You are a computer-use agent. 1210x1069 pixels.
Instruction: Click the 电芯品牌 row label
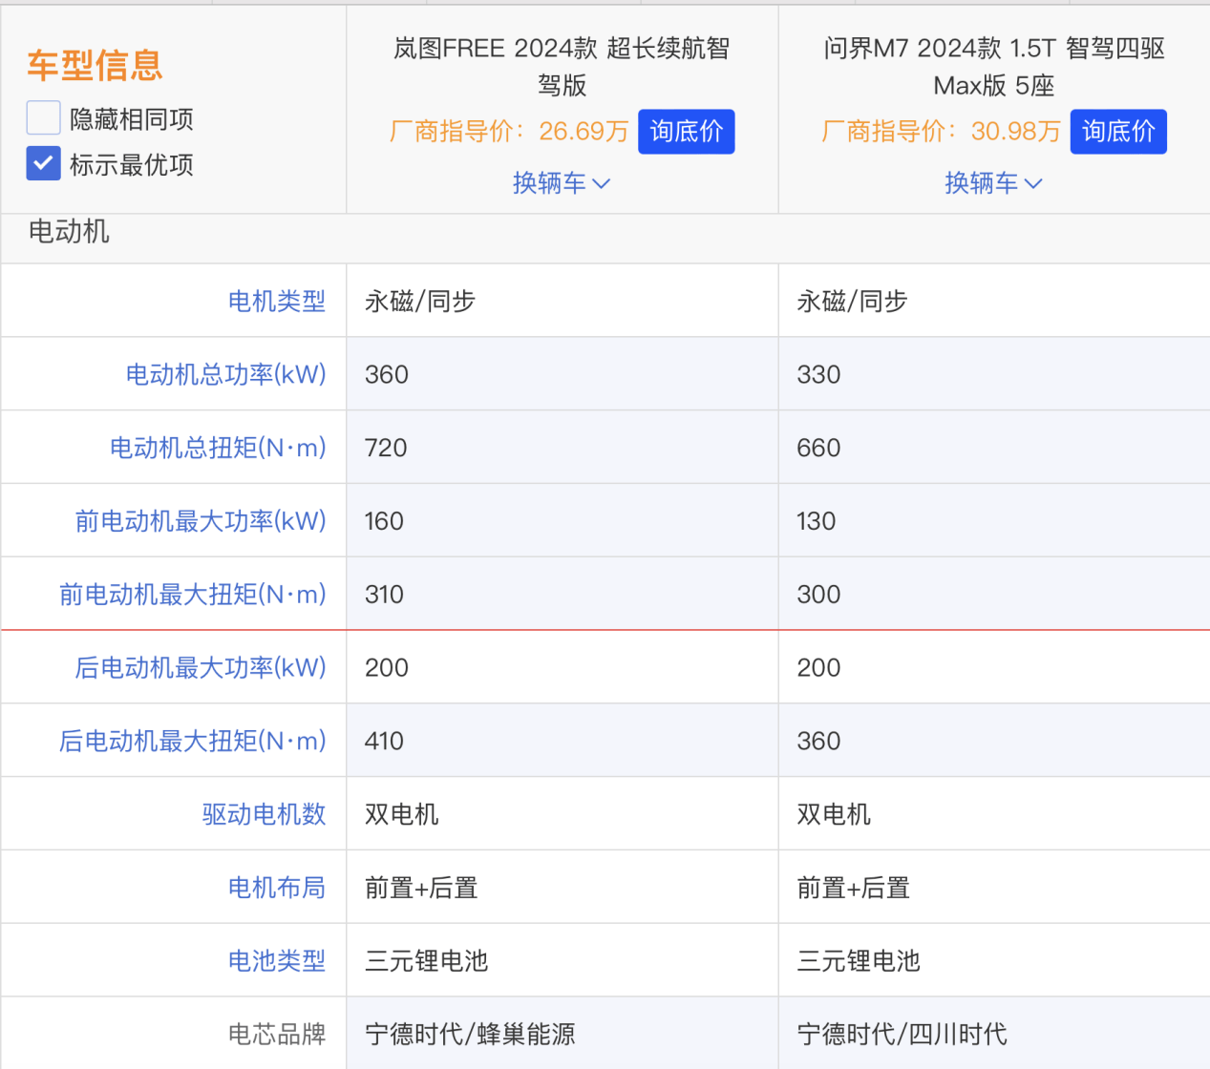coord(277,1035)
